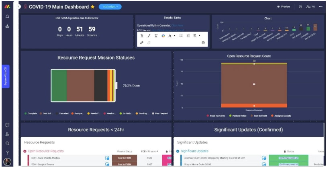This screenshot has width=327, height=169.
Task: Click the brown Sent to FDEM stacked bar
Action: [x=254, y=84]
